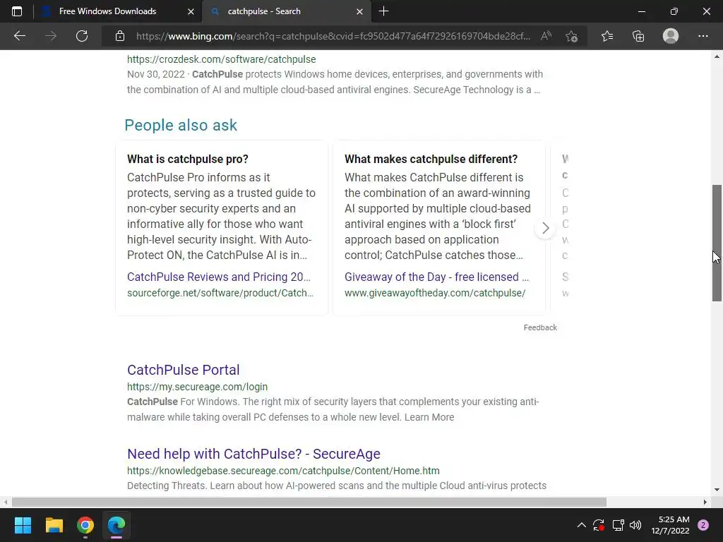Activate the Read aloud icon

pyautogui.click(x=546, y=36)
